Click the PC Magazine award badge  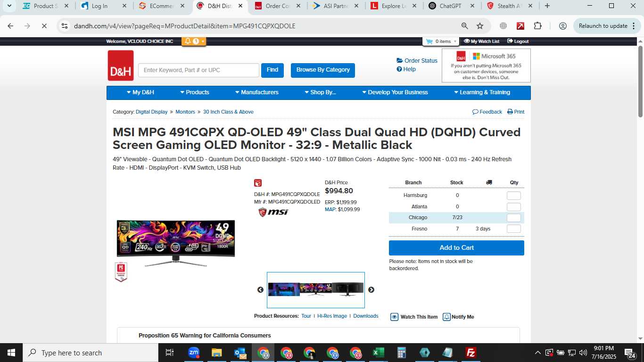coord(121,272)
